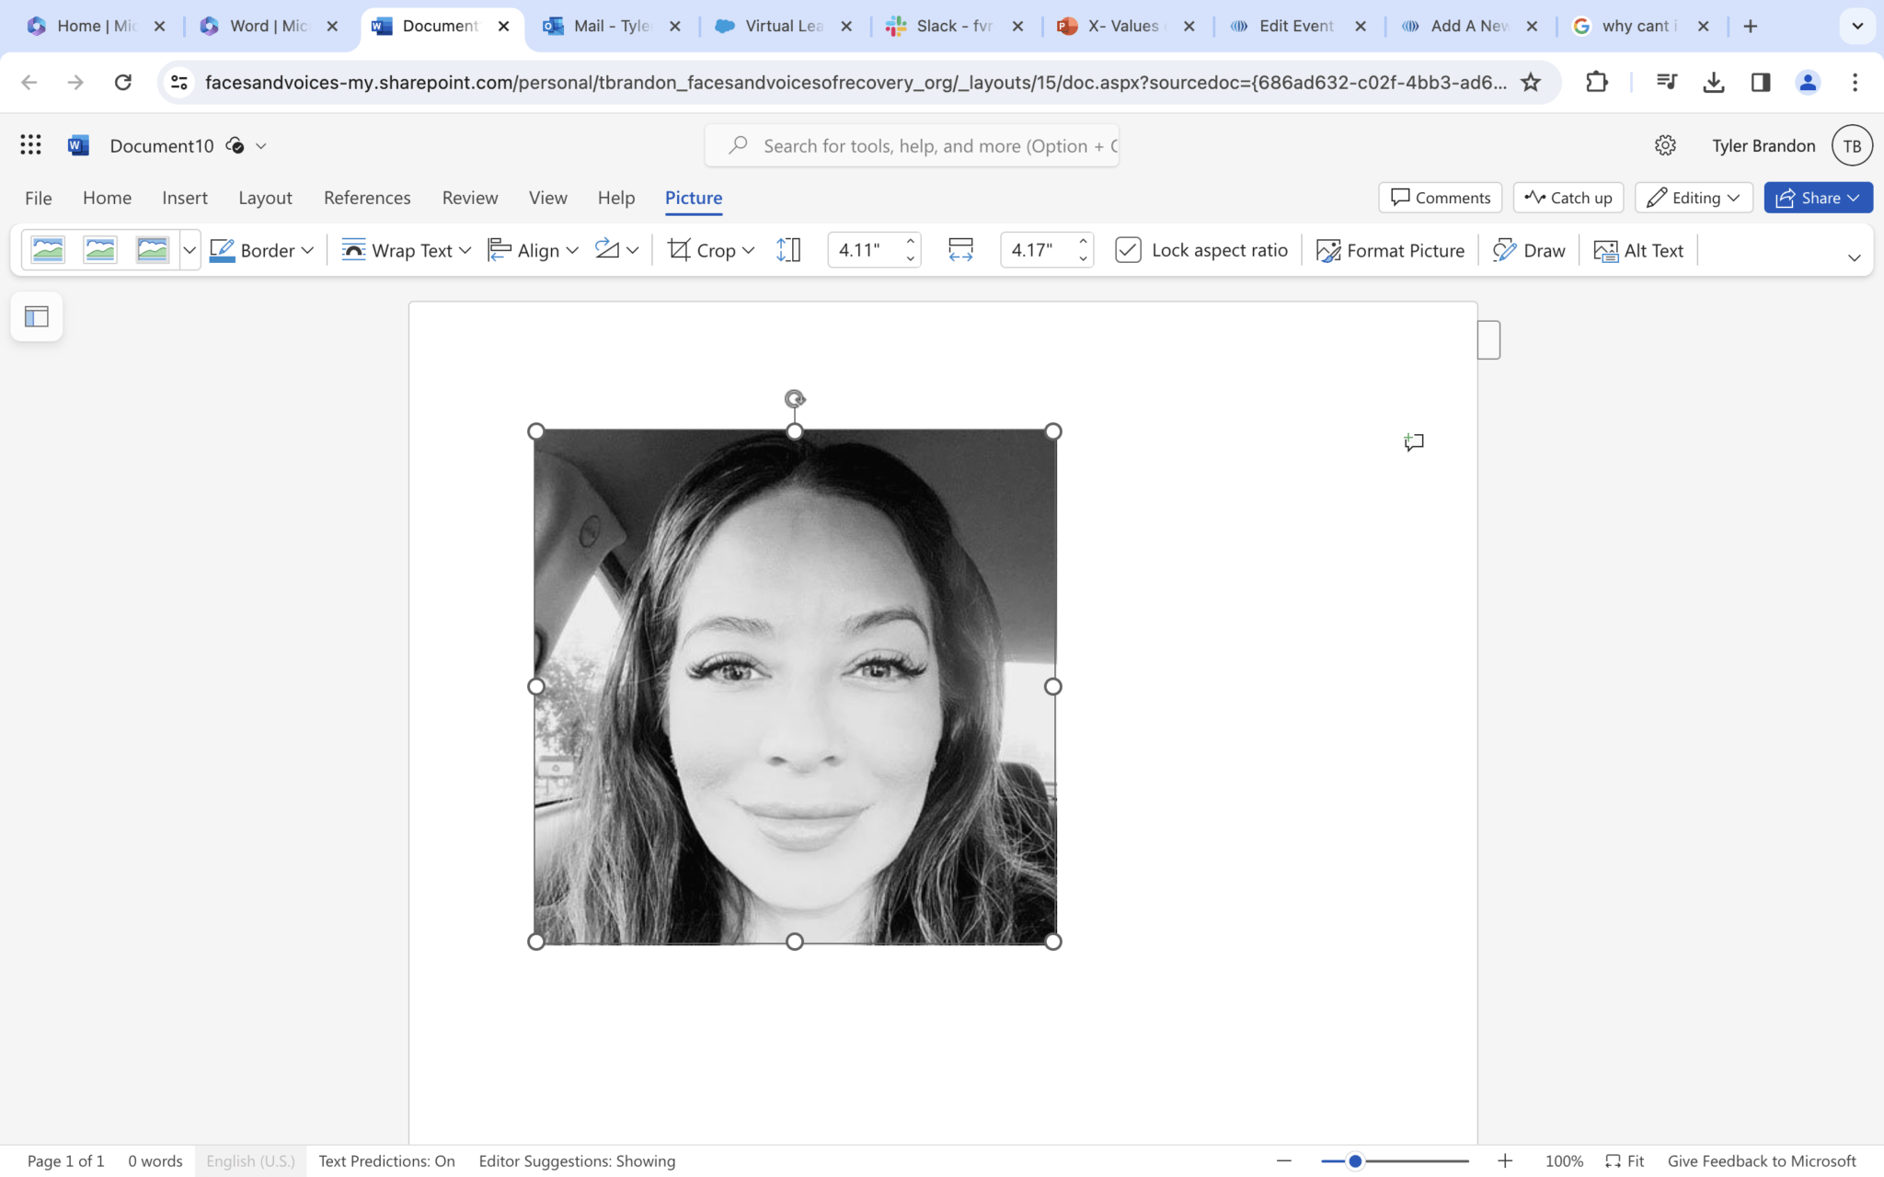Open Format Picture pane
1884x1177 pixels.
[1390, 250]
